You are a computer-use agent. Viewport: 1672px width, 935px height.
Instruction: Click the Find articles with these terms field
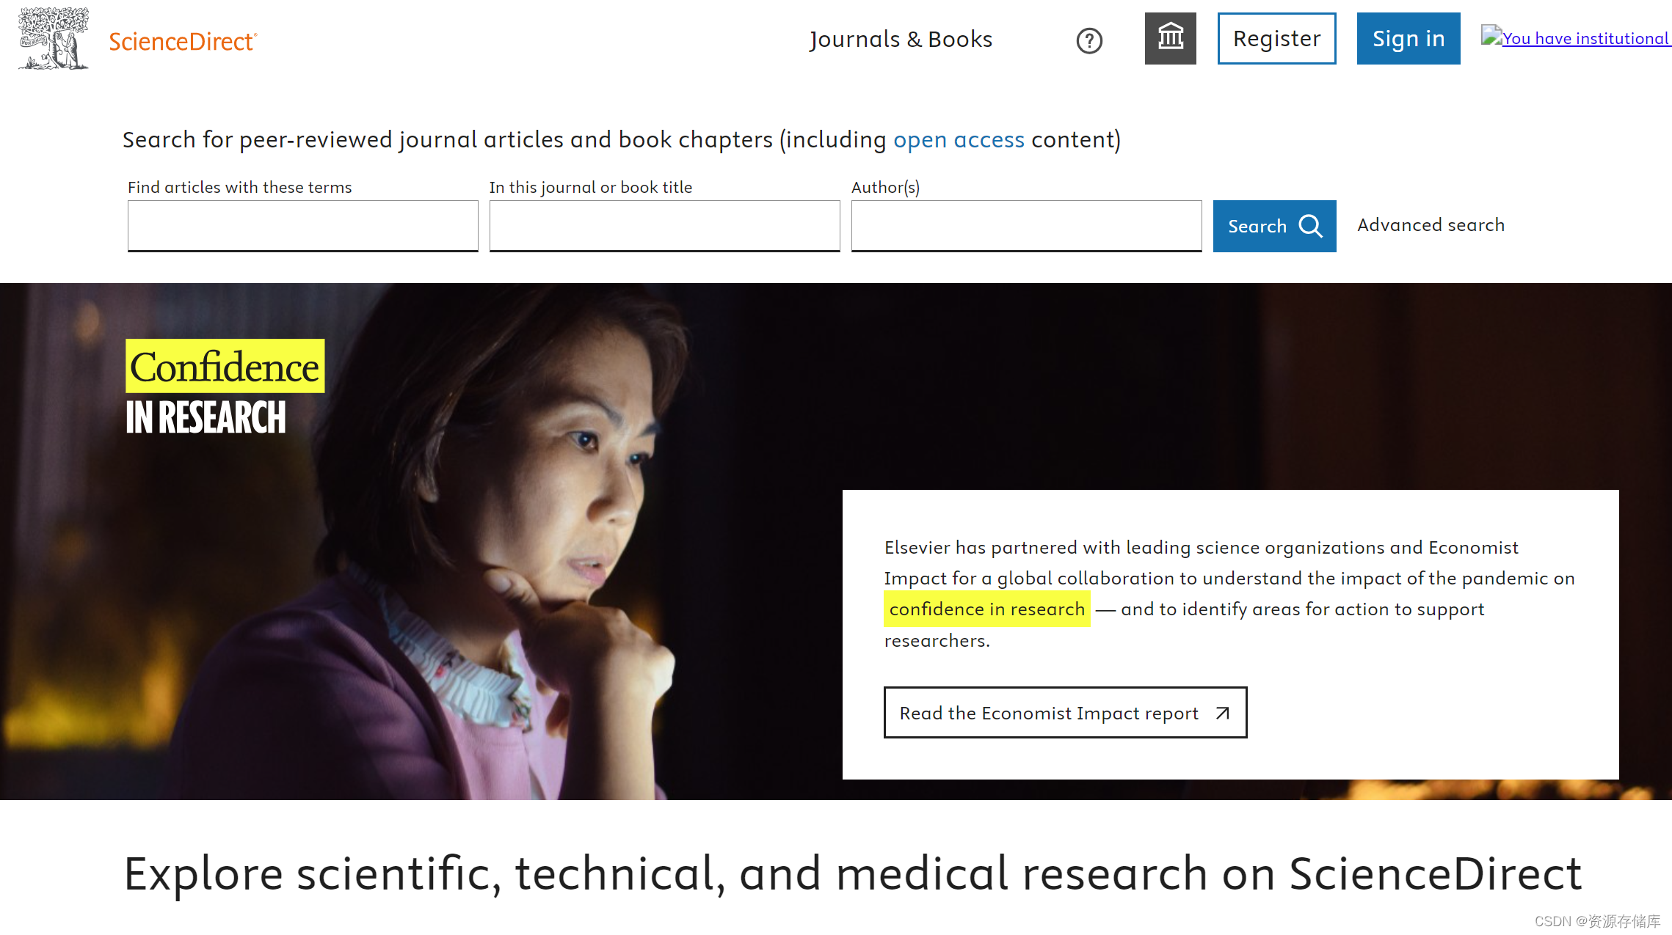pos(302,225)
